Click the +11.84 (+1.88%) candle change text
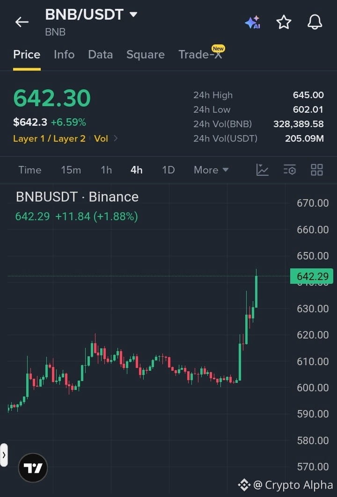Image resolution: width=337 pixels, height=497 pixels. coord(96,216)
